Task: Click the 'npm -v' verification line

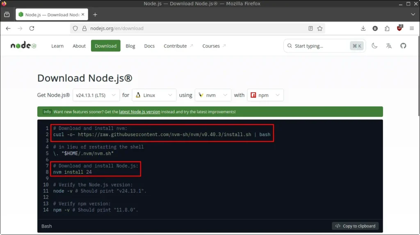Action: pyautogui.click(x=96, y=210)
